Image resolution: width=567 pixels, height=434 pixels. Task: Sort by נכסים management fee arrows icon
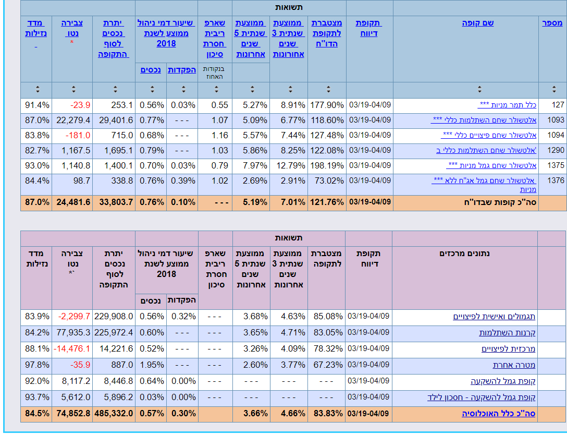coord(152,89)
